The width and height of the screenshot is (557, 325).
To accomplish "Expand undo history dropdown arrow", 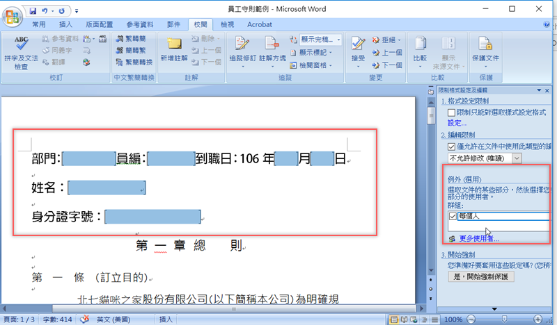I will (53, 11).
